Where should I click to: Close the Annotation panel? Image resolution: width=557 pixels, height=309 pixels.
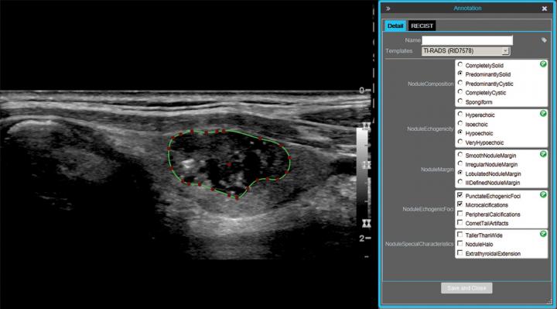point(544,9)
